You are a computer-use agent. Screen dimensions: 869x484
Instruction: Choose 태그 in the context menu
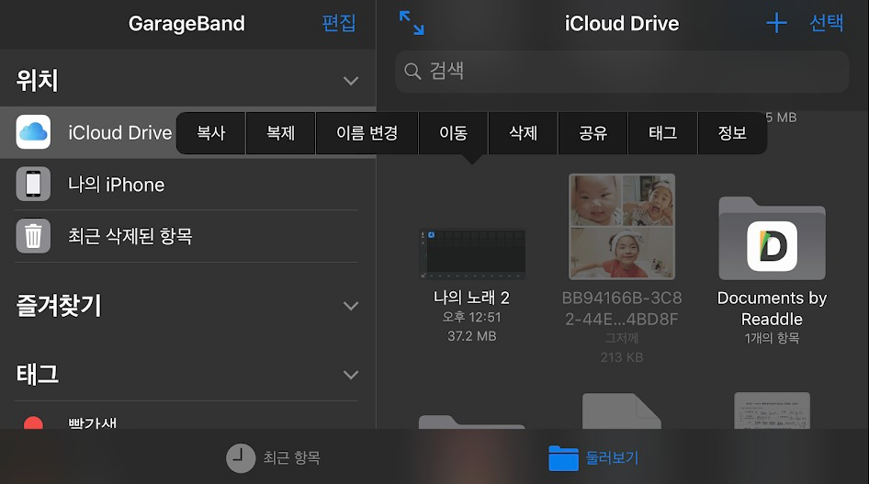[663, 133]
